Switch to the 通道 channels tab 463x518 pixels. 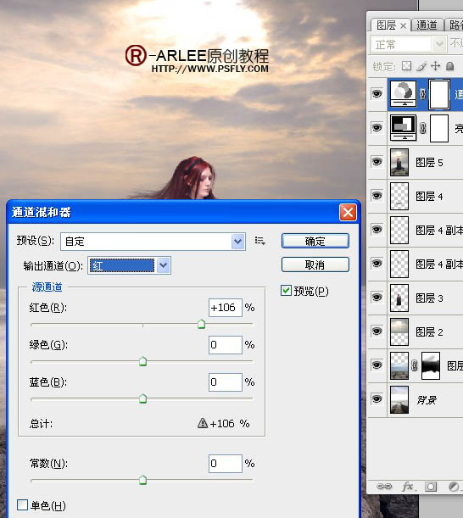click(427, 25)
